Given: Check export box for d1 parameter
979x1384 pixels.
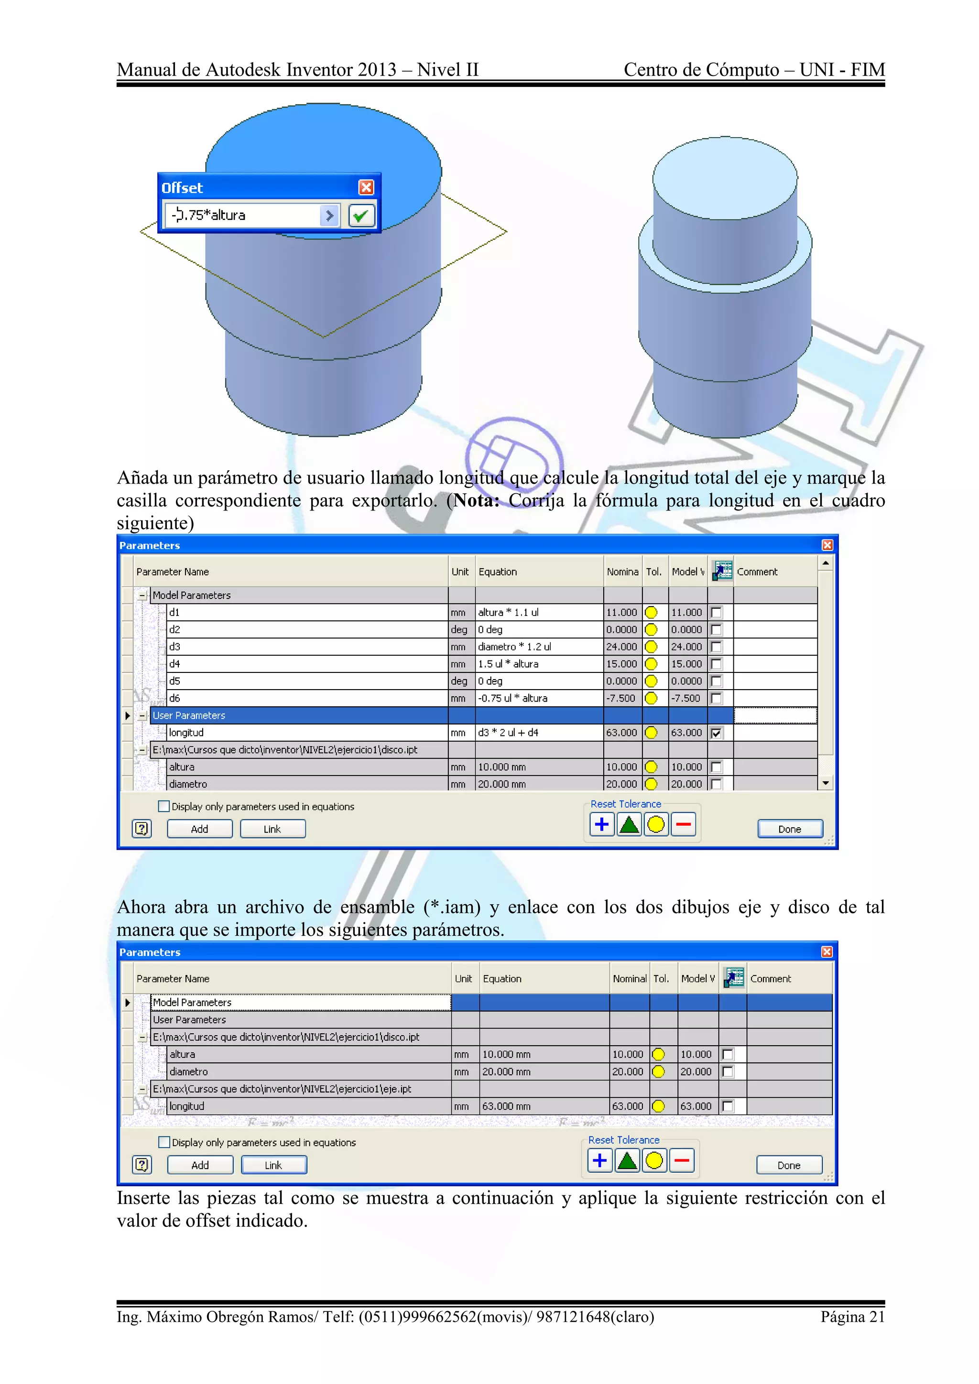Looking at the screenshot, I should (x=716, y=613).
